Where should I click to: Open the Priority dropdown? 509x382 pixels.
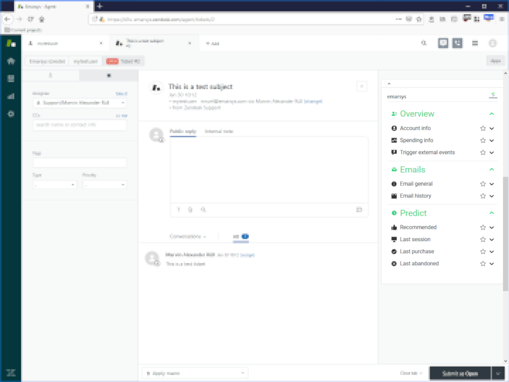[x=104, y=185]
